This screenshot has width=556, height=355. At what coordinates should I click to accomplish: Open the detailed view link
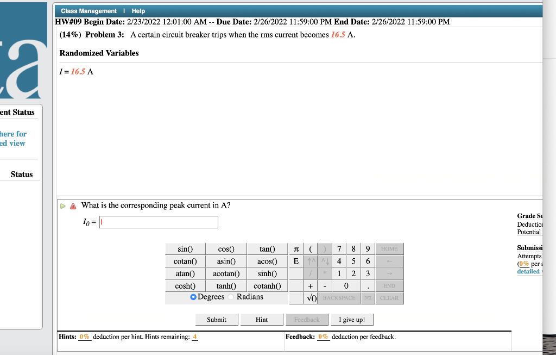click(x=527, y=271)
